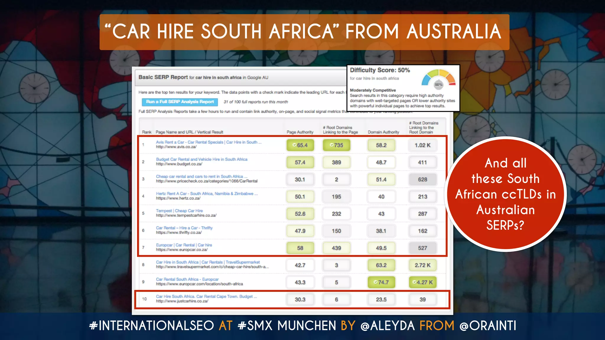The height and width of the screenshot is (340, 605).
Task: Click the 439 linking domains cell
Action: [336, 248]
